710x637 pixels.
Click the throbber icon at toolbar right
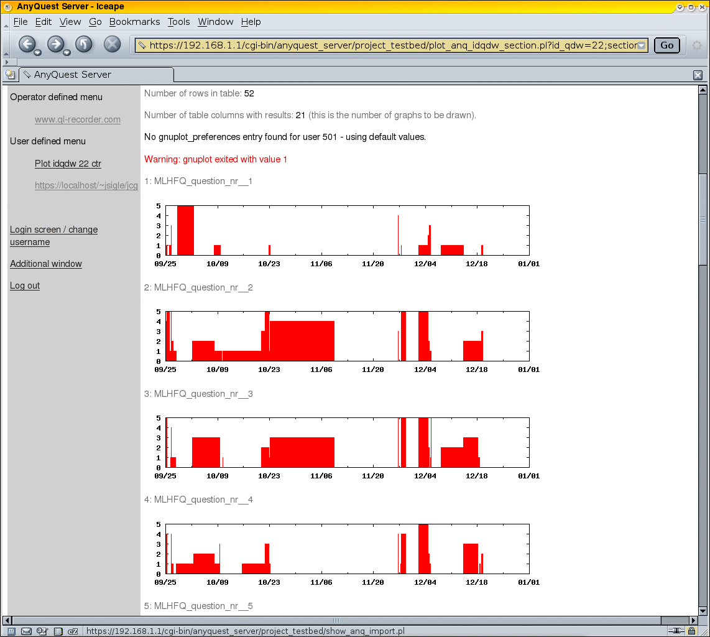pos(697,45)
